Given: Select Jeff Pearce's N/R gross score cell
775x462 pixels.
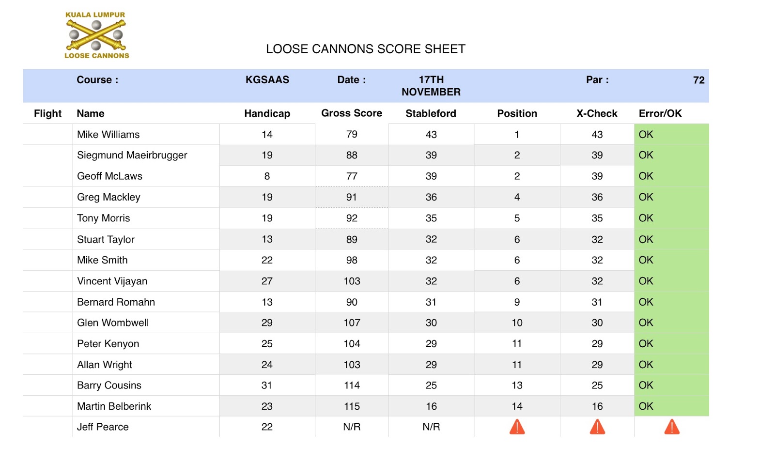Looking at the screenshot, I should 352,427.
